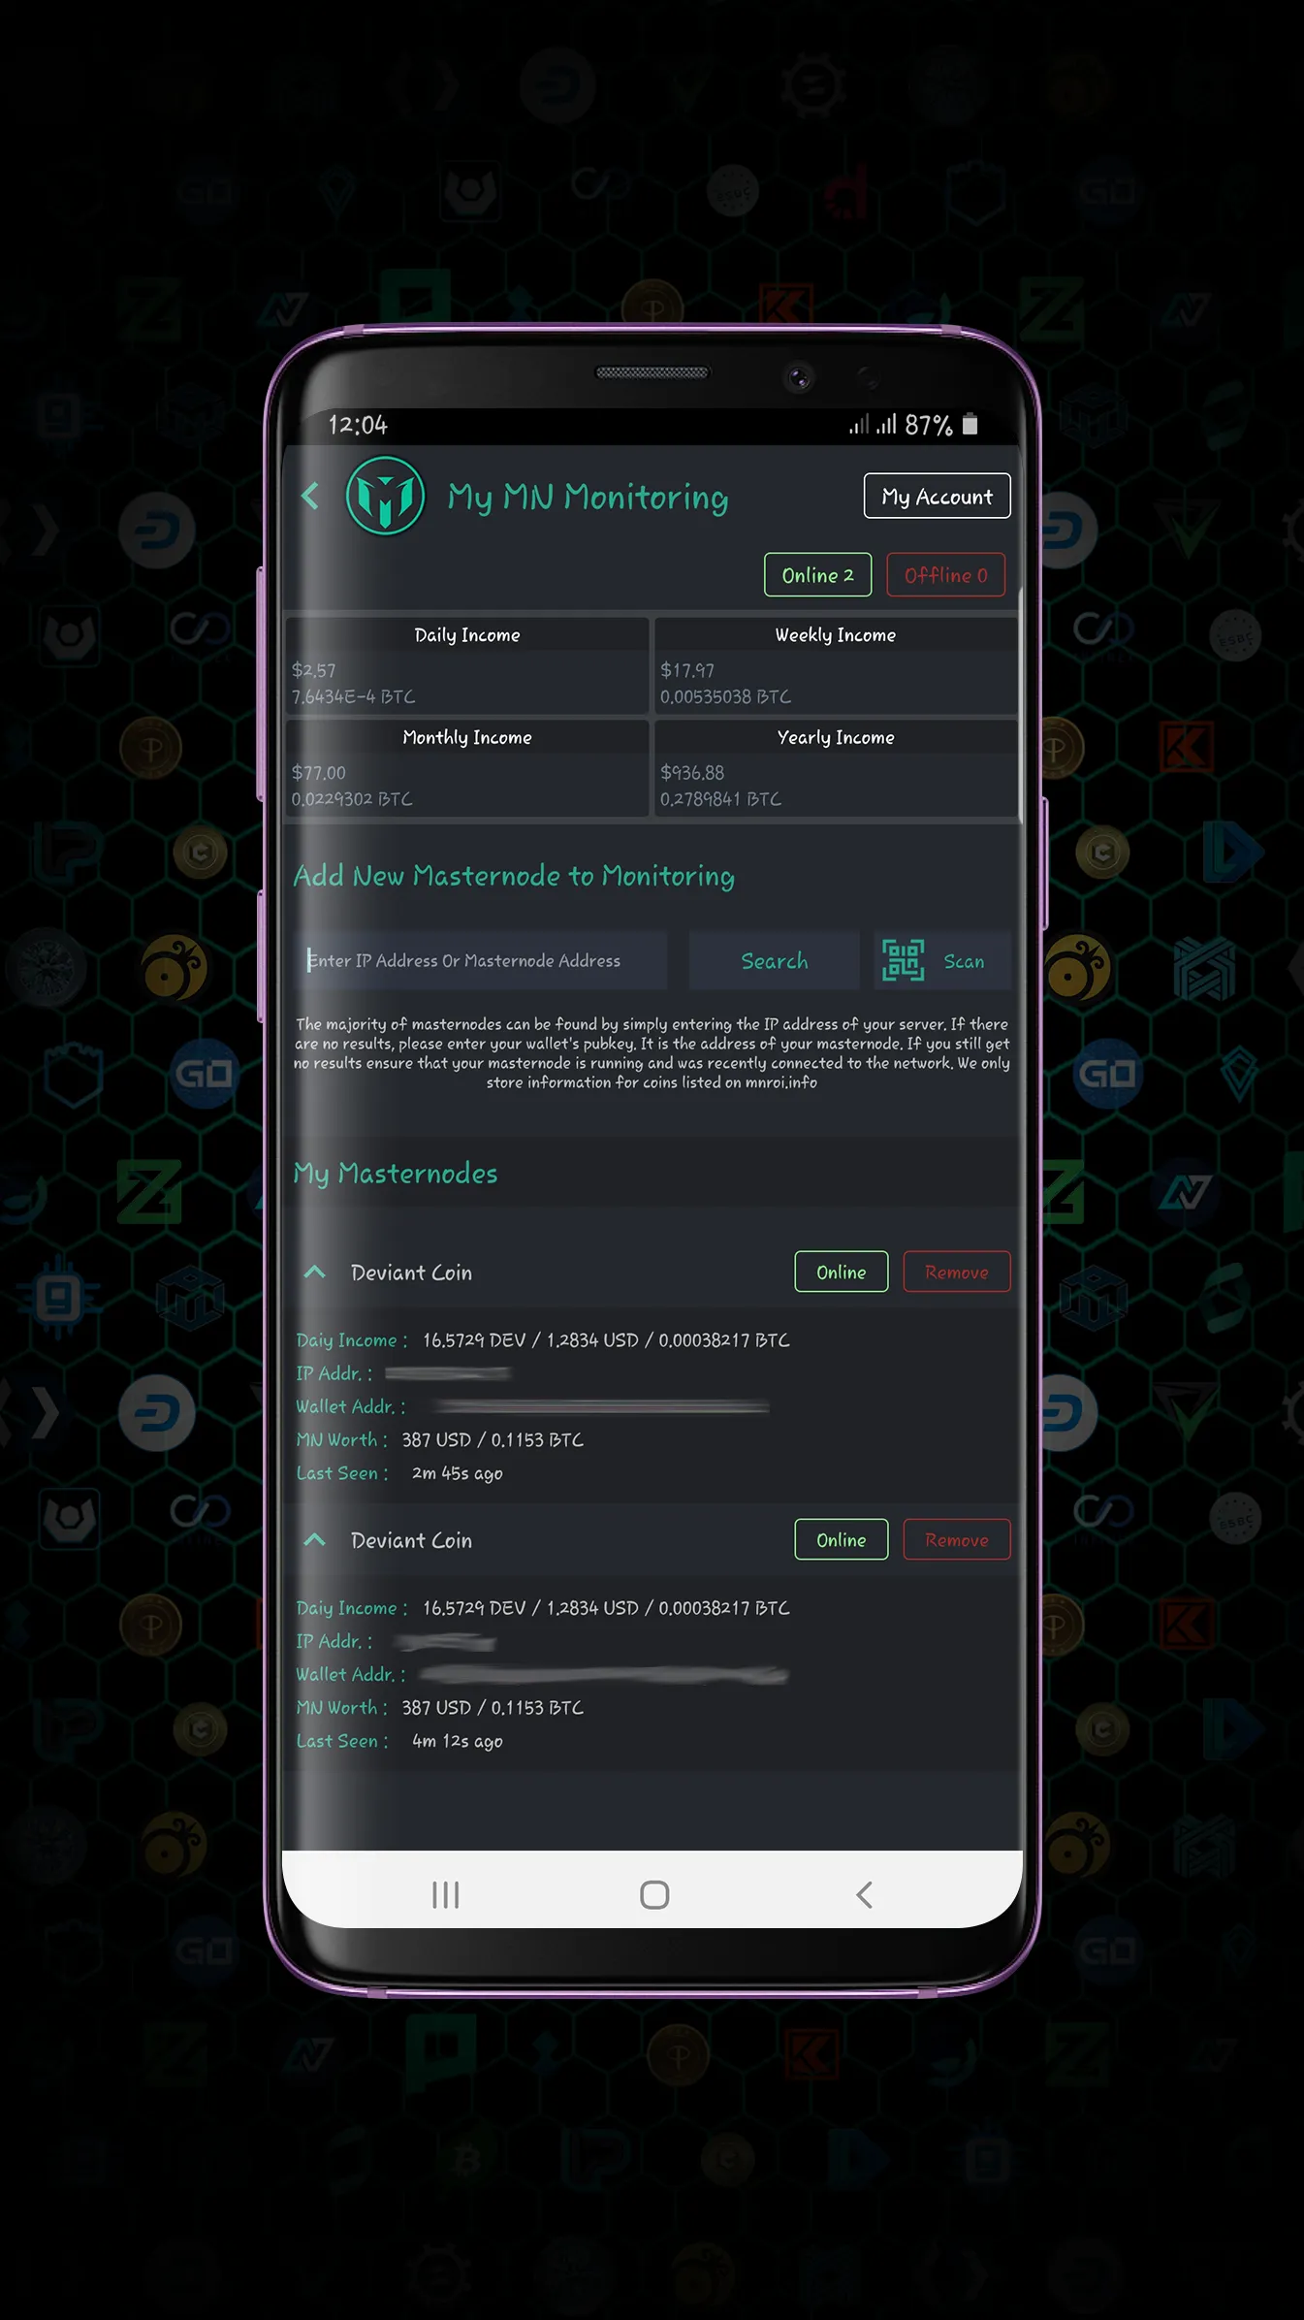Screen dimensions: 1304x2320
Task: Tap the Search button
Action: pos(774,961)
